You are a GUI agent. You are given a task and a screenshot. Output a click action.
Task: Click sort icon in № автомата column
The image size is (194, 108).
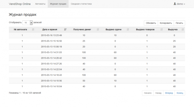click(x=33, y=30)
